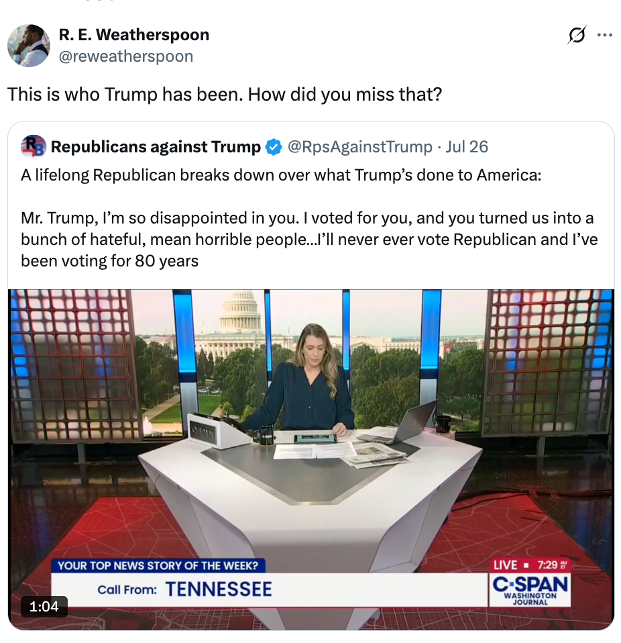Play the C-SPAN video thumbnail
621x643 pixels.
[x=311, y=459]
